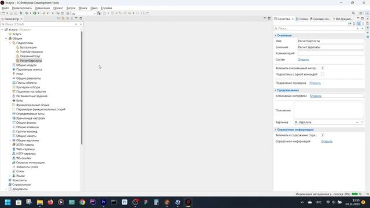Toggle 'Включать в командный интерфейс' checkbox
Viewport: 370px width, 208px height.
(x=323, y=68)
